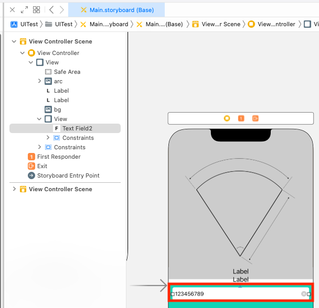Expand the Constraints under nested View
Screen dimensions: 319x308
tap(48, 138)
